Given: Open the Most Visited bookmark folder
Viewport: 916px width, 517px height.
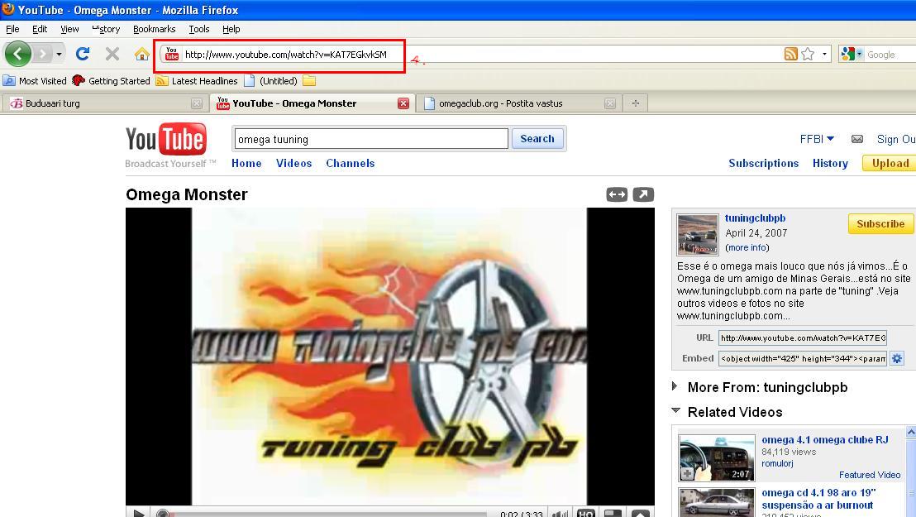Looking at the screenshot, I should pyautogui.click(x=35, y=81).
